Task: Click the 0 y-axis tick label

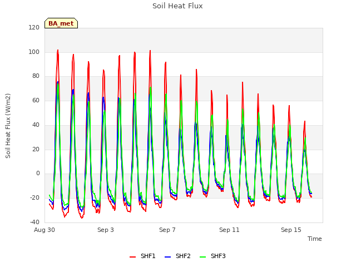Action: [38, 174]
